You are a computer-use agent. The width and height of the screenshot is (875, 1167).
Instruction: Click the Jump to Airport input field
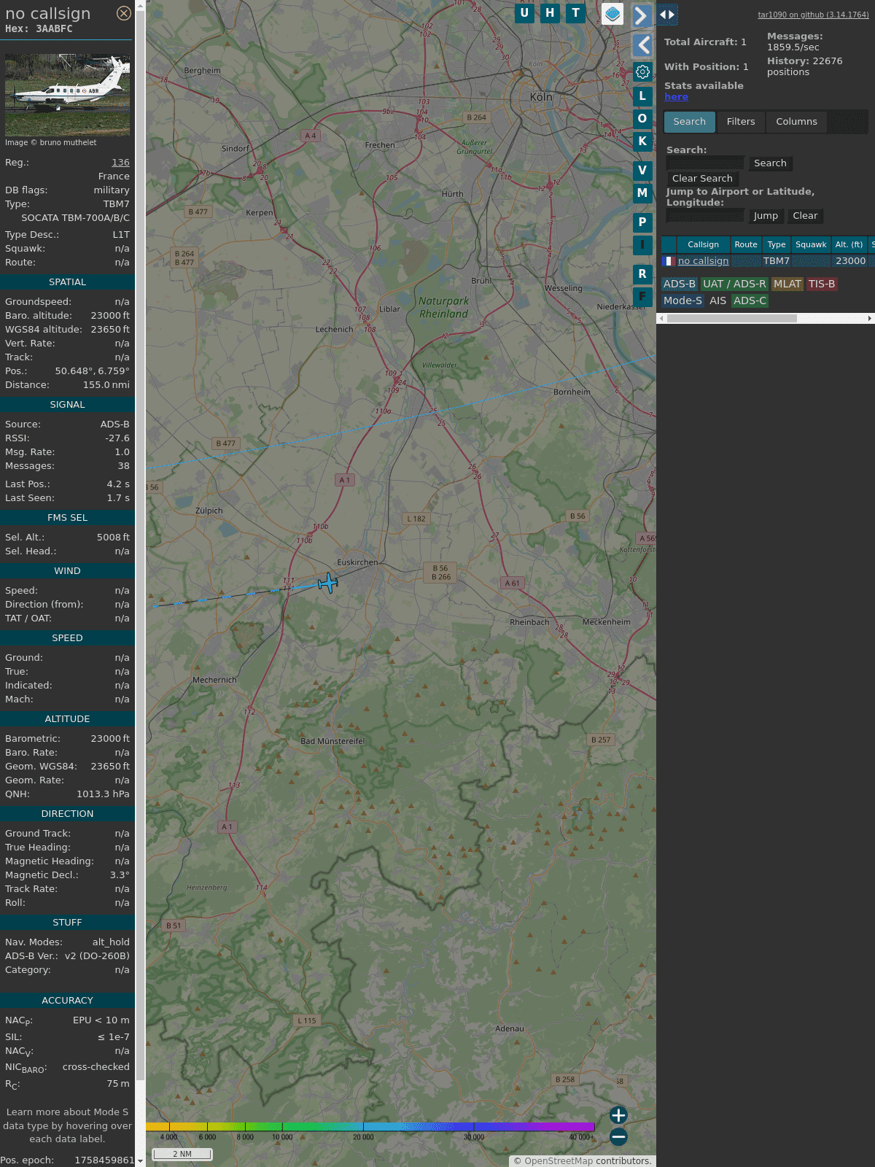pos(705,216)
